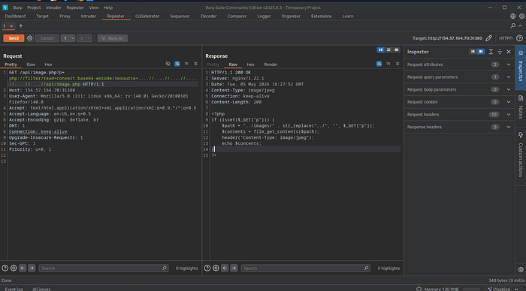Toggle Inspector left layout view button
The width and height of the screenshot is (526, 291).
(x=473, y=52)
